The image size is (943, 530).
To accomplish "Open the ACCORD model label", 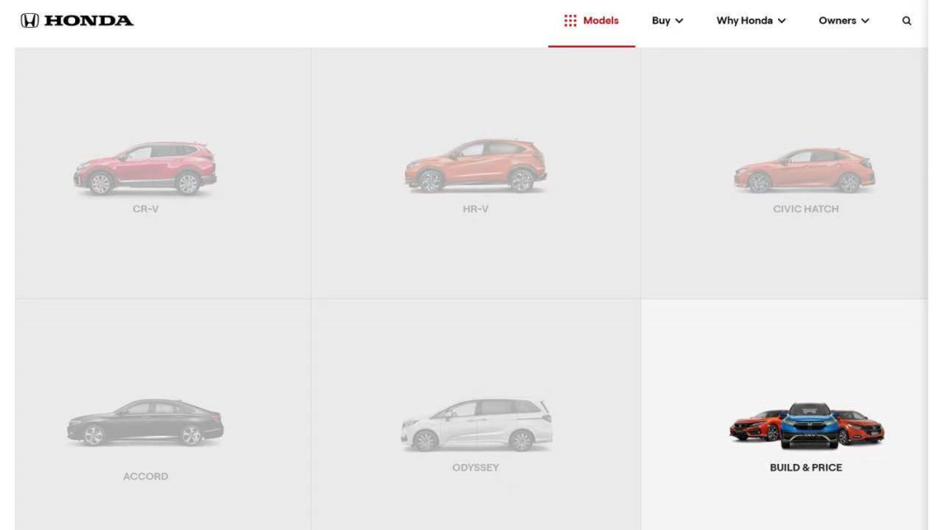I will 146,477.
